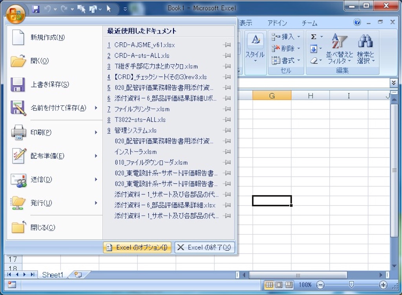The image size is (402, 295).
Task: Switch to Page Layout view
Action: tap(279, 285)
